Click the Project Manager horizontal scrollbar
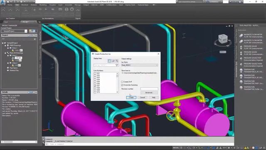The height and width of the screenshot is (150, 266). click(x=19, y=142)
